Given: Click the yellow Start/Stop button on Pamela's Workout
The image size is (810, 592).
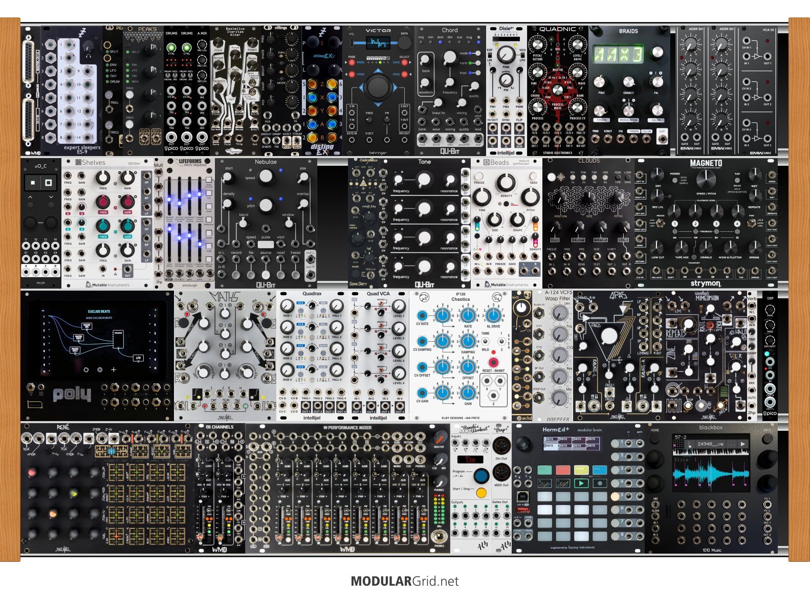Looking at the screenshot, I should pyautogui.click(x=481, y=493).
